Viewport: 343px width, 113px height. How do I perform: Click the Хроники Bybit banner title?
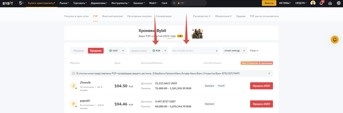coord(152,31)
